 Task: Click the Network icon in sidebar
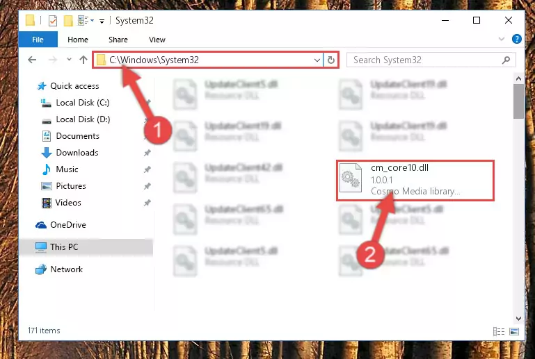tap(41, 269)
